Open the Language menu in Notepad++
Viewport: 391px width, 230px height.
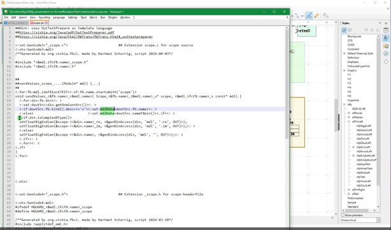pos(59,17)
